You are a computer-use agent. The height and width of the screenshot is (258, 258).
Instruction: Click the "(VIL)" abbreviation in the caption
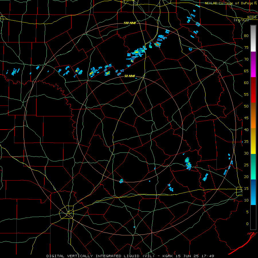(149, 256)
